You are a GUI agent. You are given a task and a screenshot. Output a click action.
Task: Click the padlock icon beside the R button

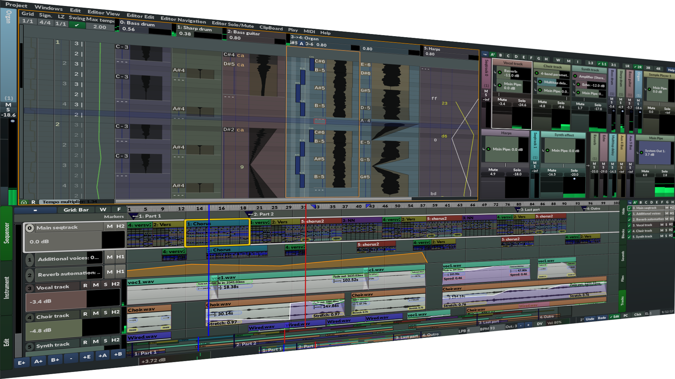24,202
